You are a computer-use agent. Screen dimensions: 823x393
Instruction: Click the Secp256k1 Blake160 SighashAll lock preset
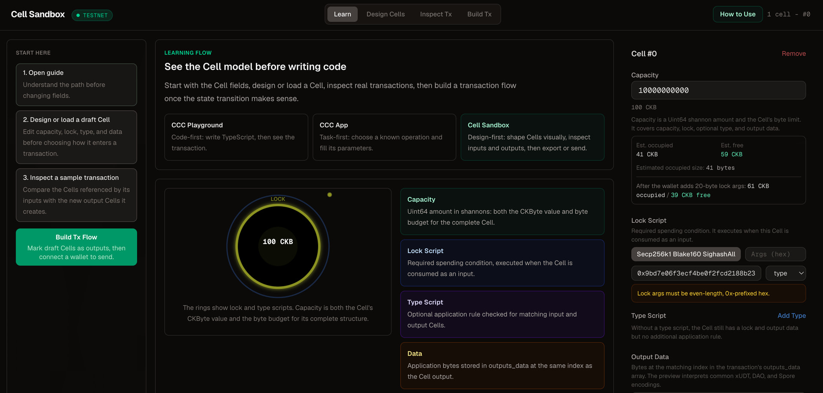[686, 254]
